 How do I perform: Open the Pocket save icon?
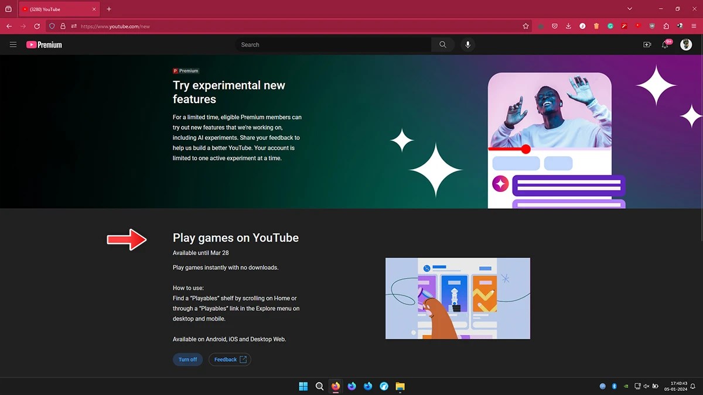[x=554, y=26]
